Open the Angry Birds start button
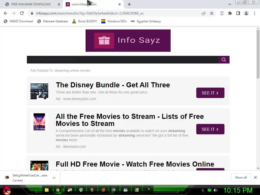The width and height of the screenshot is (260, 195). 6,190
